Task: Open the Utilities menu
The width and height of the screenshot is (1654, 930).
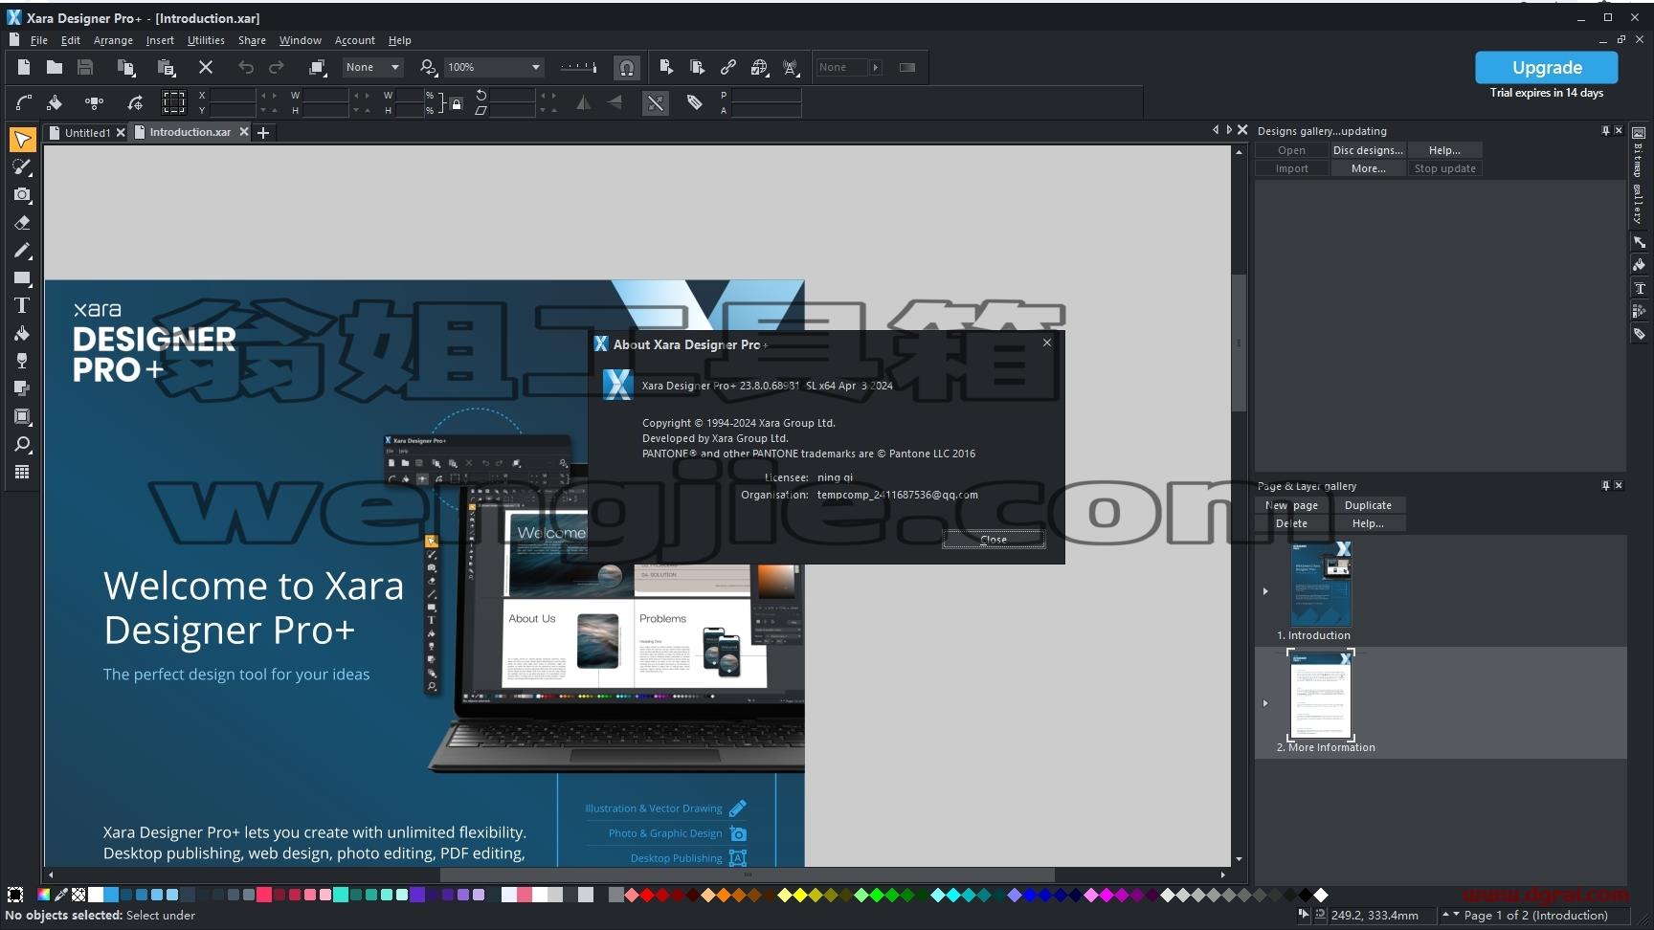Action: (206, 40)
